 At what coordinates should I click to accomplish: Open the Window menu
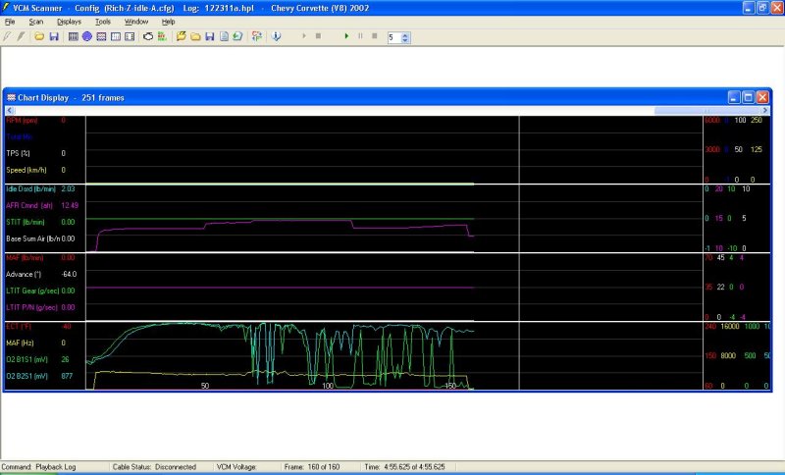(136, 22)
